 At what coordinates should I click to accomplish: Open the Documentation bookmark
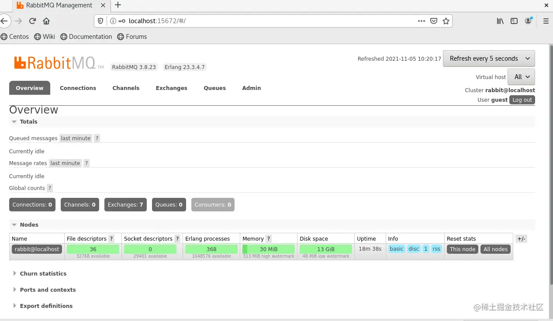point(86,37)
